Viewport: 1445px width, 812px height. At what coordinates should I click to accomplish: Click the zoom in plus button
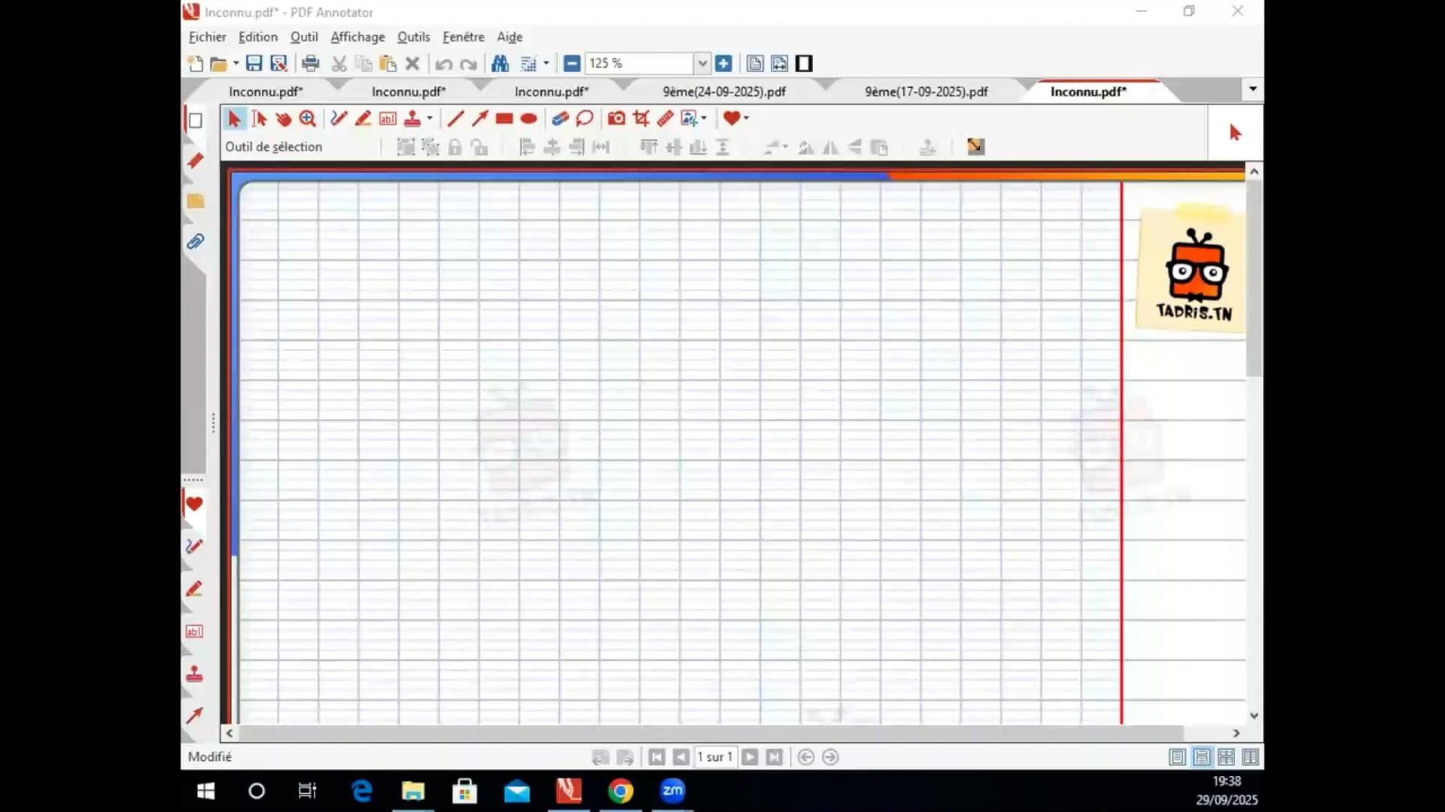[x=723, y=64]
